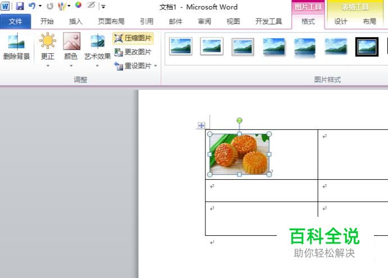Viewport: 388px width, 278px height.
Task: Click the bottom-left resize handle of picture
Action: pos(209,175)
